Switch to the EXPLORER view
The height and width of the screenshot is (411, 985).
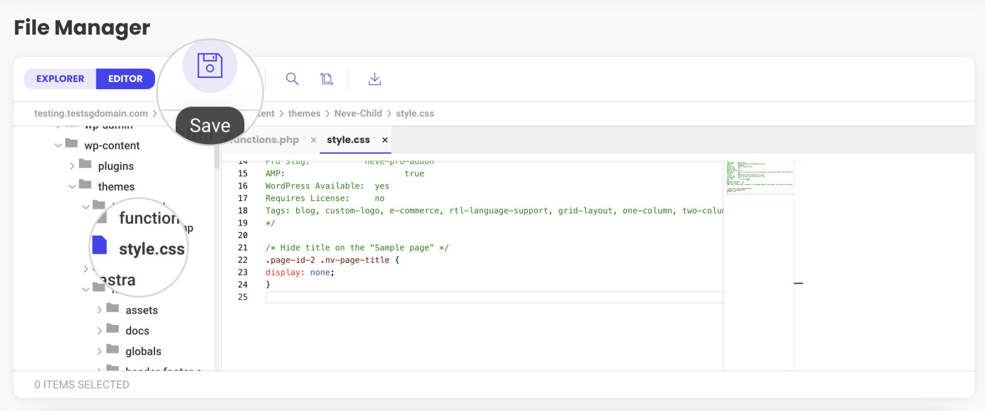pos(60,79)
